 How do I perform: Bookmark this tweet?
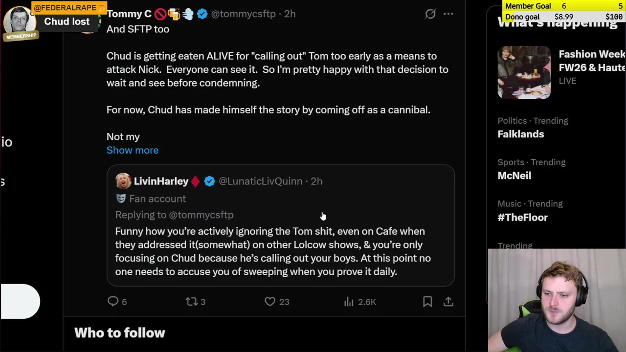coord(427,302)
